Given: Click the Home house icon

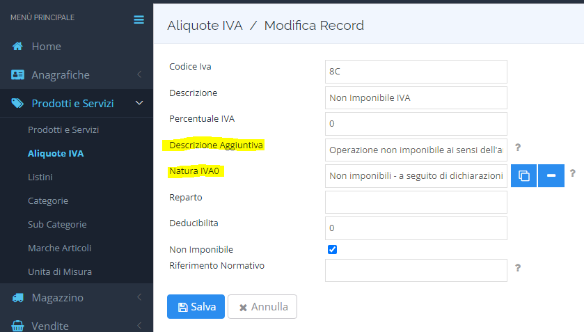Looking at the screenshot, I should (x=18, y=47).
